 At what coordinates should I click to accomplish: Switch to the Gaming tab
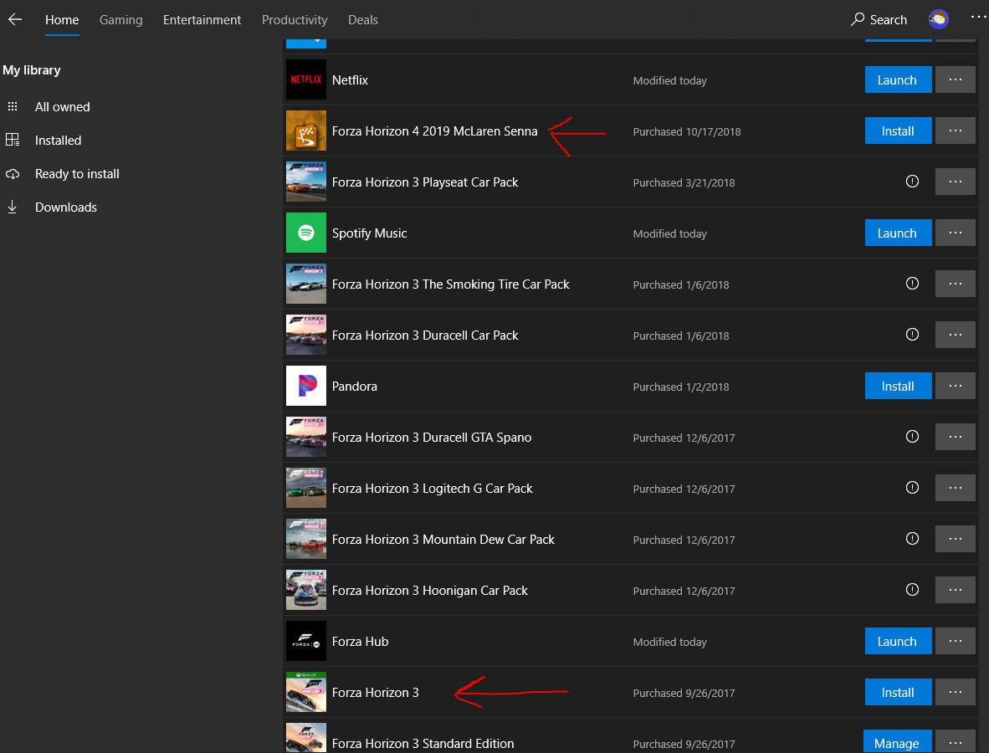tap(121, 19)
